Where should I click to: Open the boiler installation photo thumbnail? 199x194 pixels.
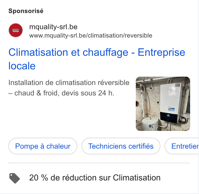[x=163, y=104]
